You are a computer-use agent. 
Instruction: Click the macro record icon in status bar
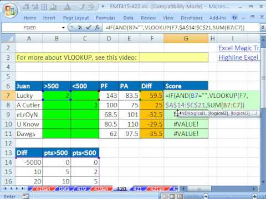(x=25, y=196)
